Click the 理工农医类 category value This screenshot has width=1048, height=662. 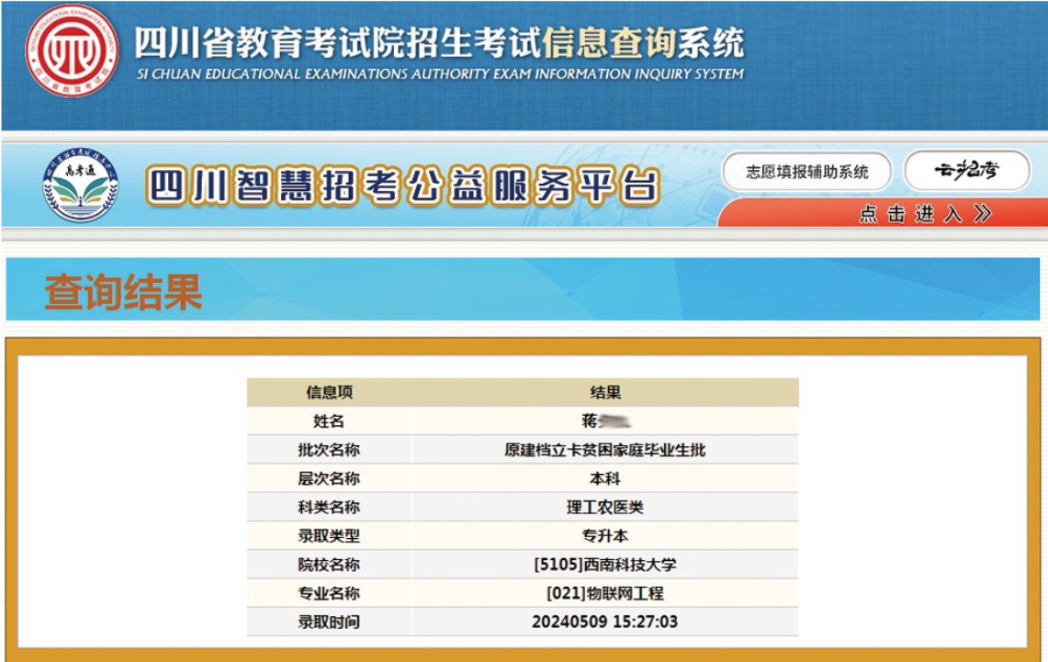coord(604,507)
